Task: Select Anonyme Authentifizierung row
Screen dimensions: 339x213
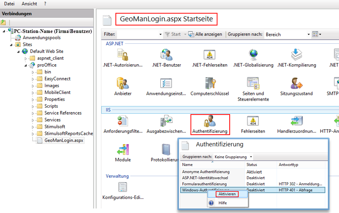Action: pos(252,172)
